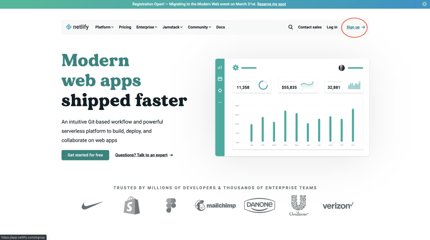Click the 32,881 stat value
Viewport: 430px width, 240px height.
[334, 87]
